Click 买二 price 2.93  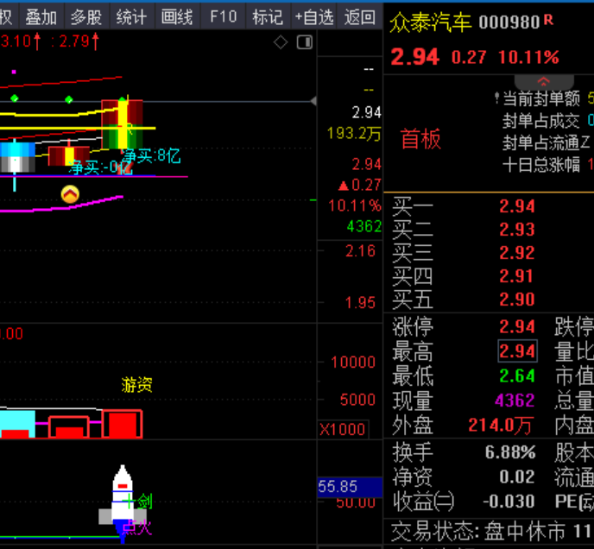516,230
